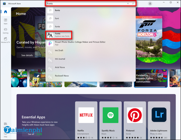The height and width of the screenshot is (140, 181).
Task: Clear the search box with the X icon
Action: [128, 3]
